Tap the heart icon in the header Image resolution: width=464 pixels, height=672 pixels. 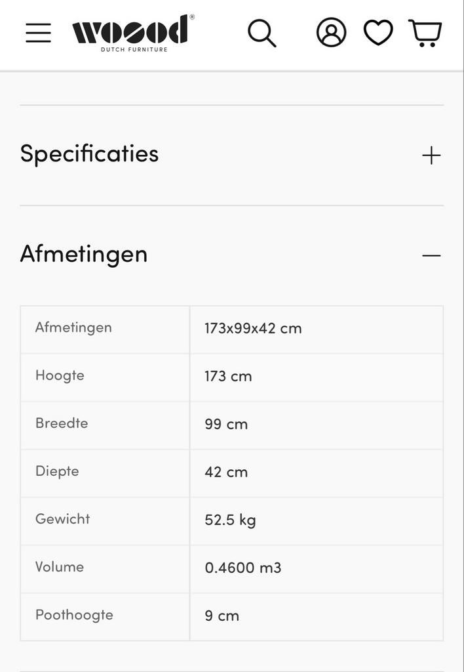pyautogui.click(x=377, y=31)
